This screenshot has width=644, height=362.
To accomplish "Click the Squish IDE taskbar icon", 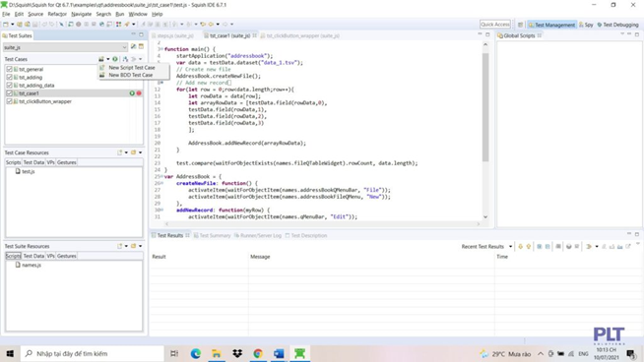I will (x=299, y=353).
